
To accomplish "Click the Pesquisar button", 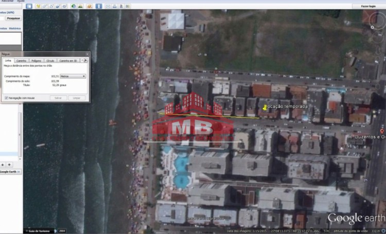I will point(13,18).
